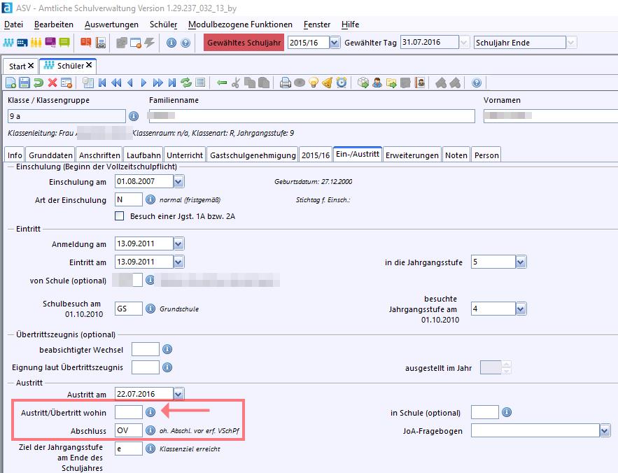618x473 pixels.
Task: Click the info icon next to Klasse field
Action: [x=134, y=116]
